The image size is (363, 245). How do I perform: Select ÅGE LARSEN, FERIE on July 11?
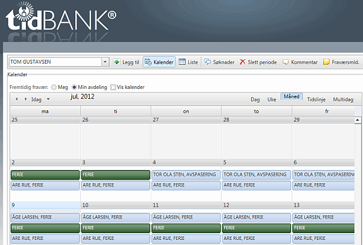pos(186,217)
